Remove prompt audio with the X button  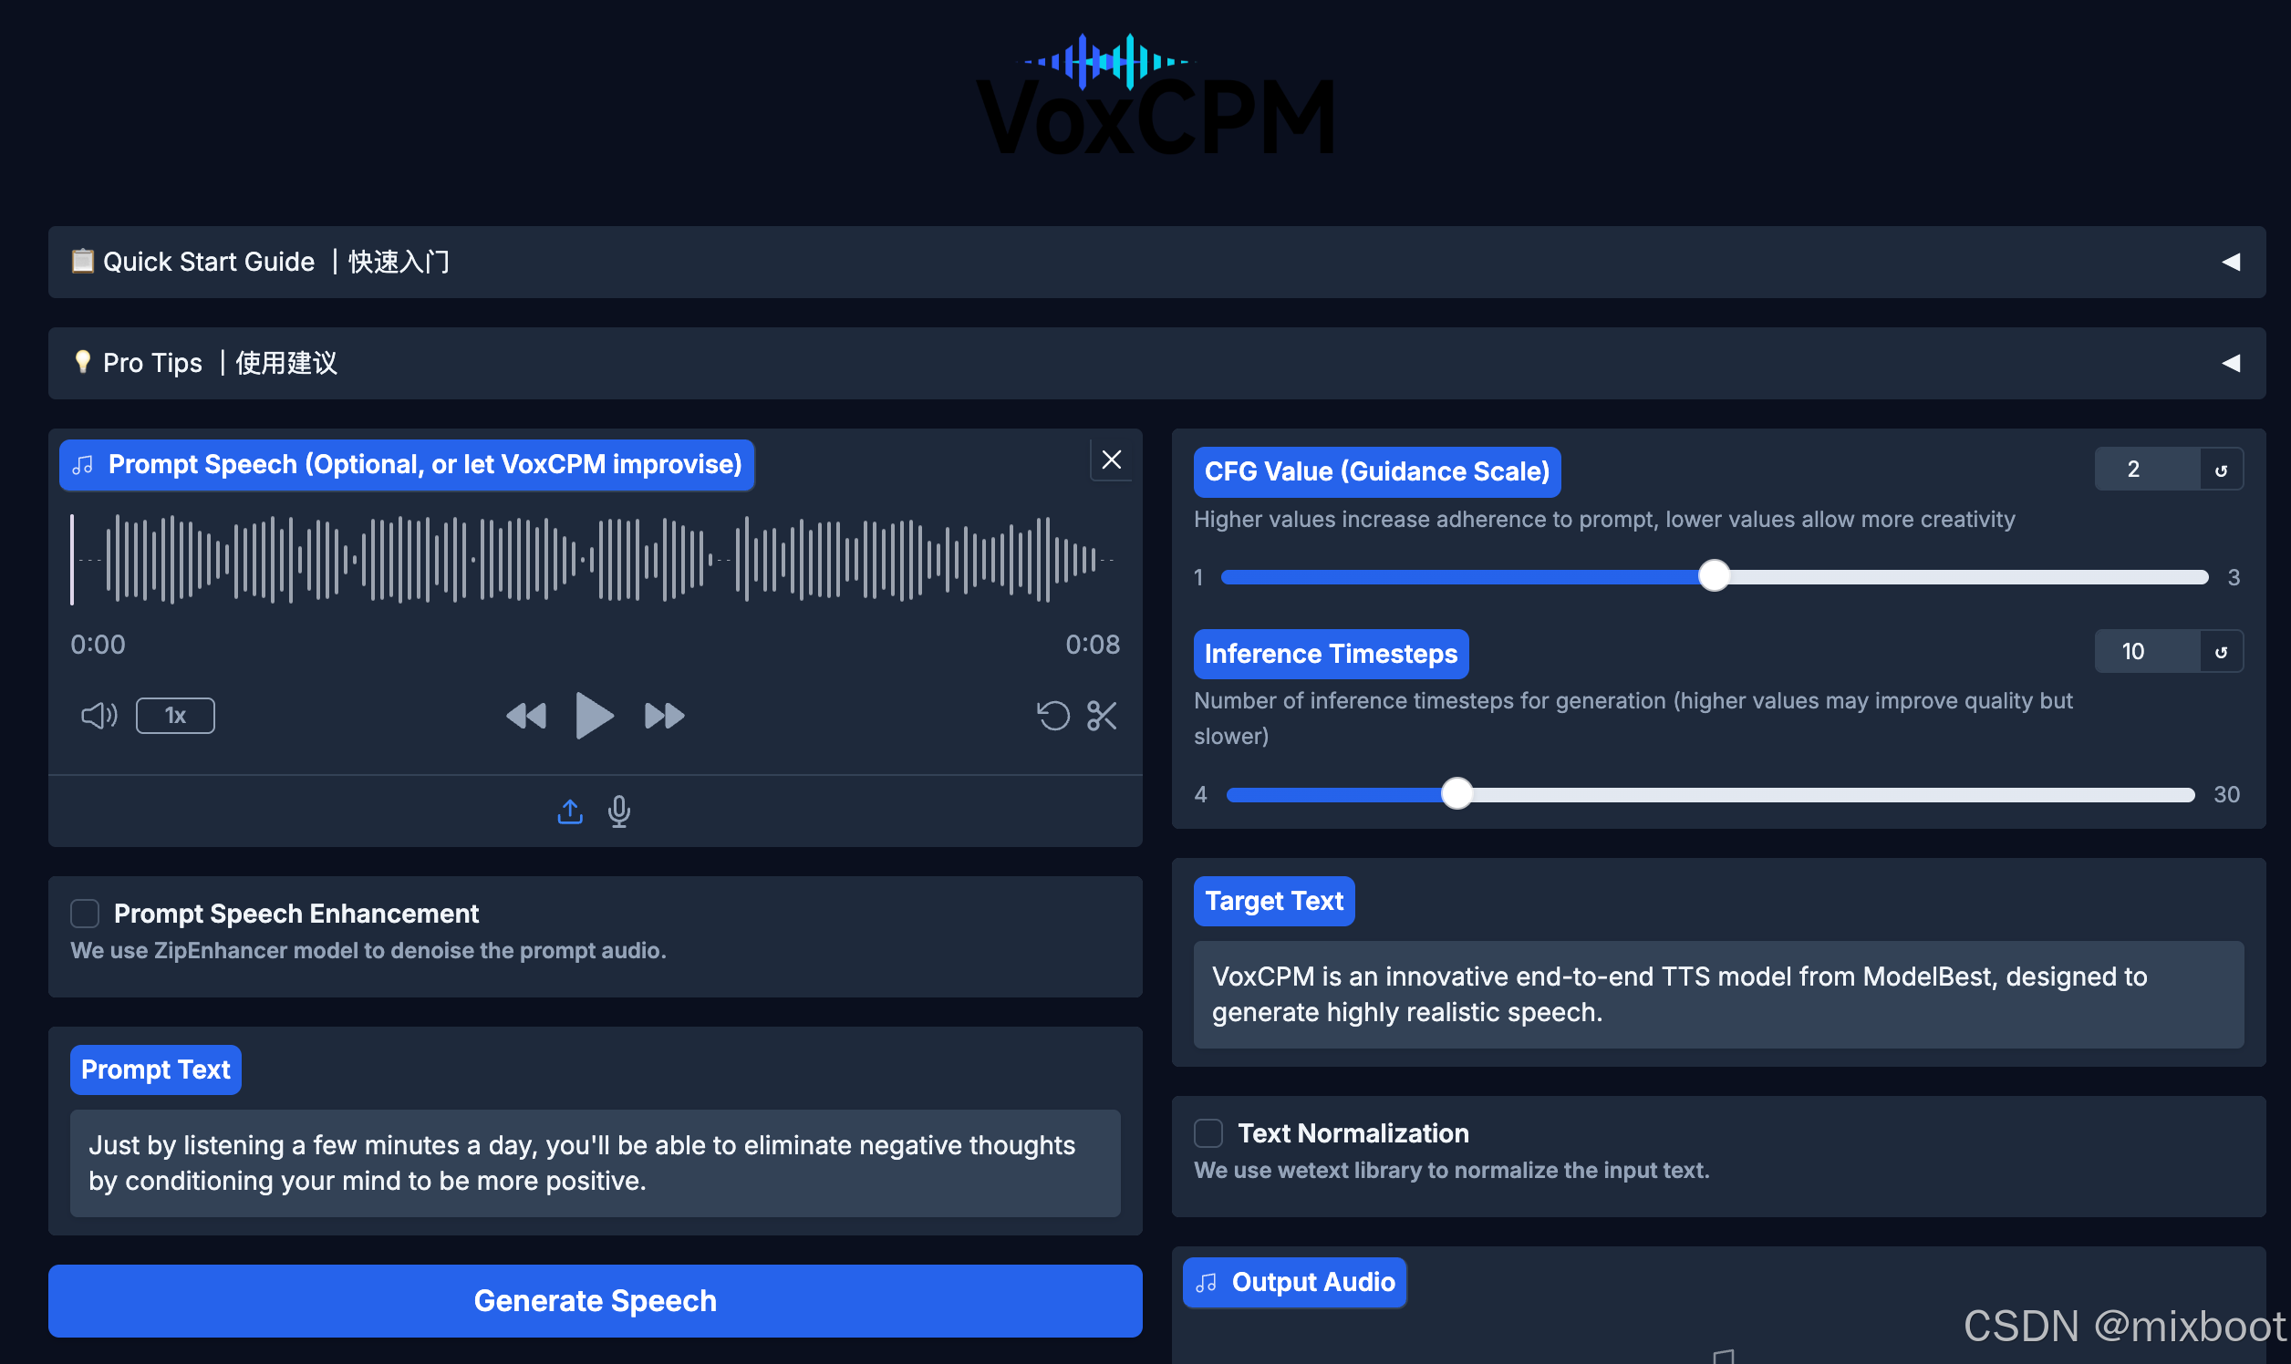click(x=1111, y=460)
